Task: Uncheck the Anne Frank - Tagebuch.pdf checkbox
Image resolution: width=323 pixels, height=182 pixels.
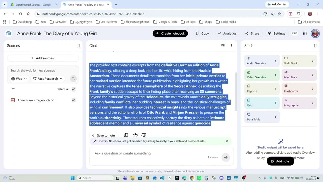Action: (x=73, y=100)
